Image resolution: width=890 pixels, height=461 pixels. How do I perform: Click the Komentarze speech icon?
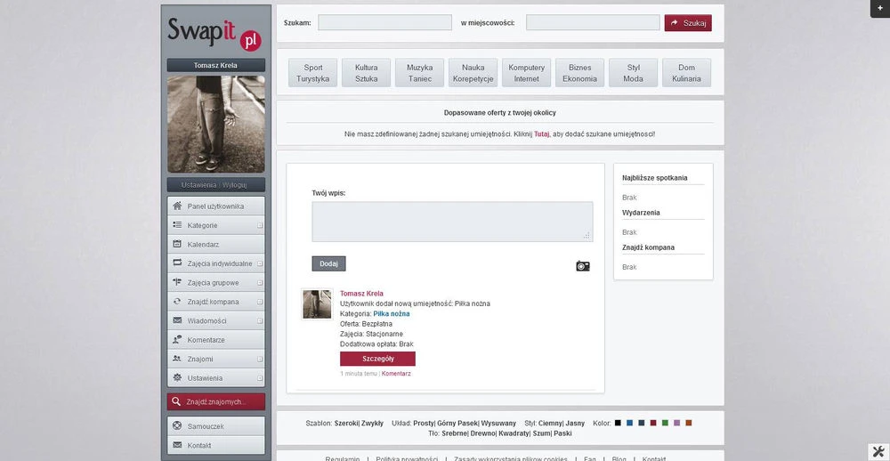click(x=177, y=339)
